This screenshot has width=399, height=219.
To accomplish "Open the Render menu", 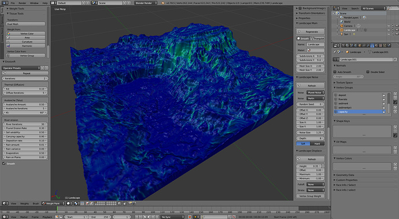I will [x=23, y=3].
